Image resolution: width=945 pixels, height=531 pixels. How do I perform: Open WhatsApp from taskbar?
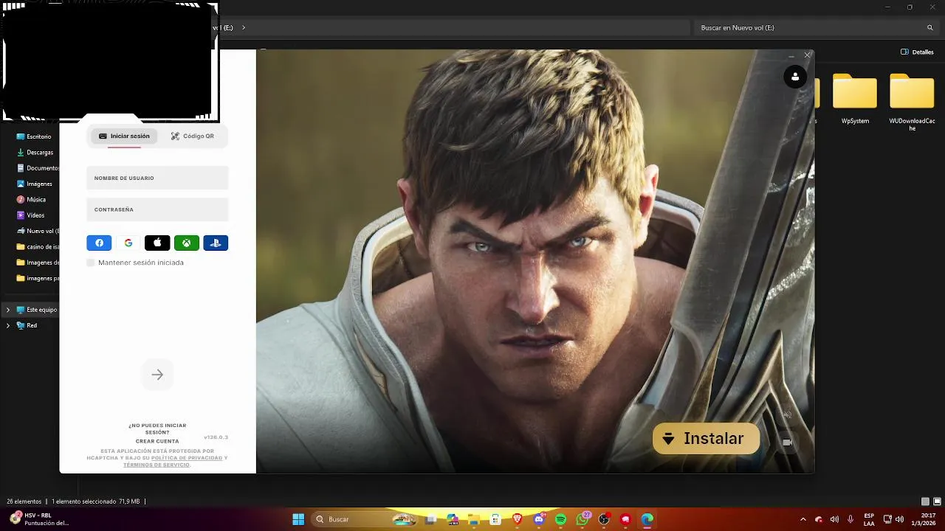click(583, 519)
